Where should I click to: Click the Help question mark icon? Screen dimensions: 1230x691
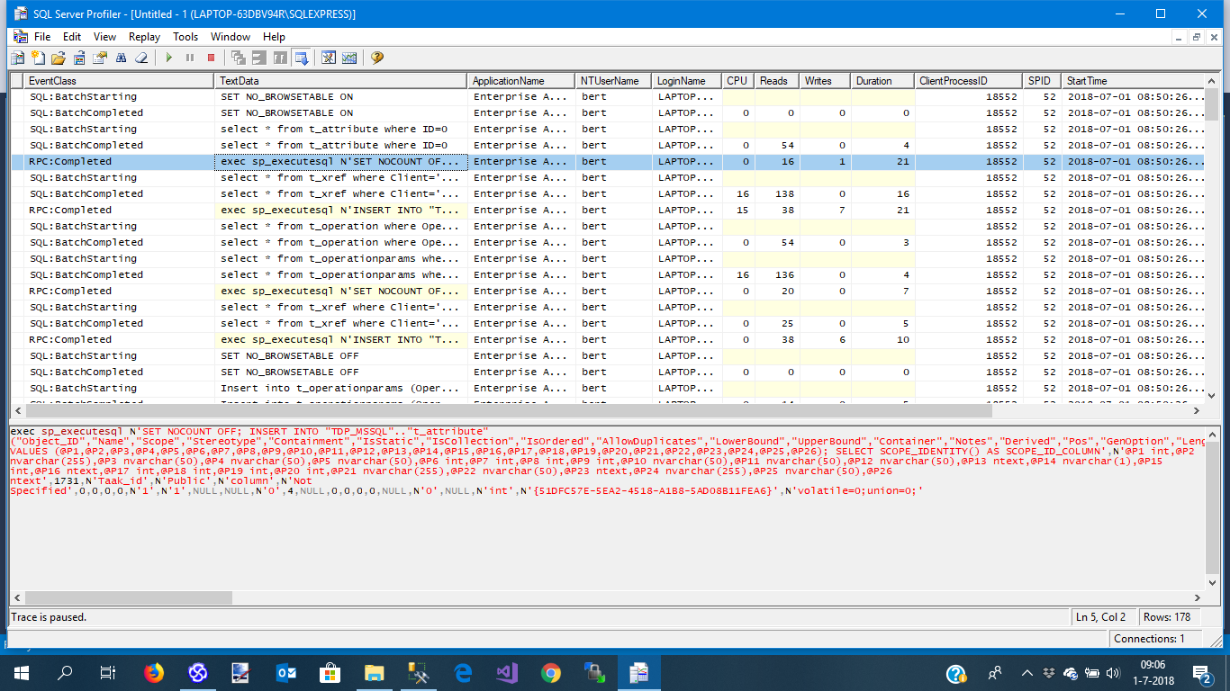[x=376, y=58]
